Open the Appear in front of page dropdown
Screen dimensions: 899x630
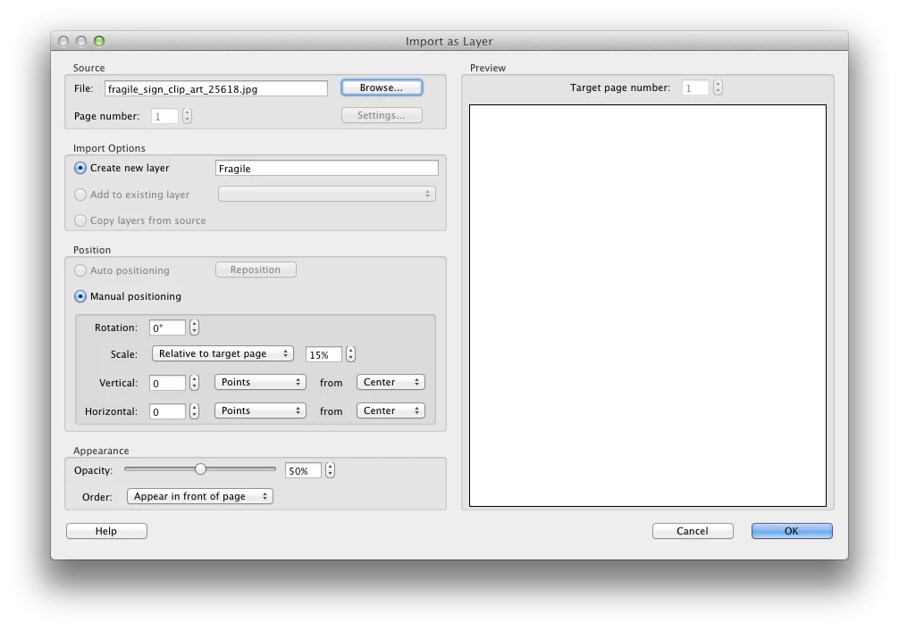200,496
